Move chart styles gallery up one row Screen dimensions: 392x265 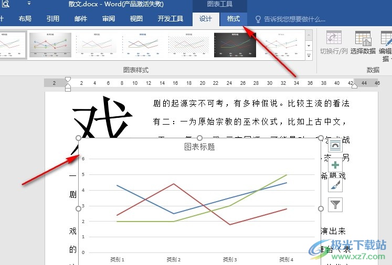309,35
